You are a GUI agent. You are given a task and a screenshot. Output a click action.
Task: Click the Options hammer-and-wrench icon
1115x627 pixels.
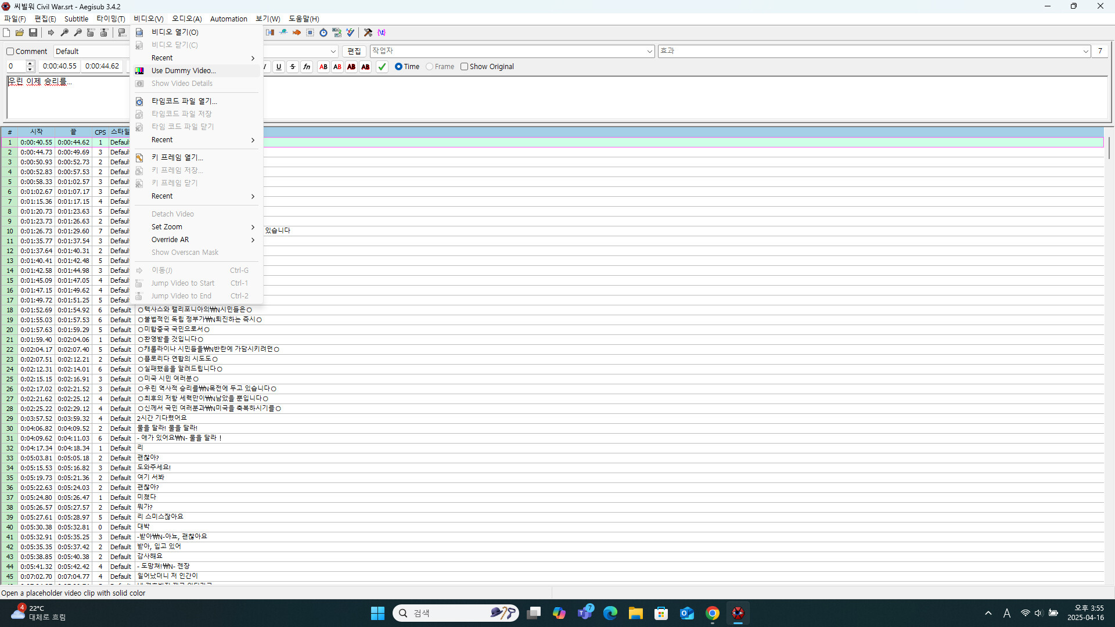pyautogui.click(x=368, y=33)
